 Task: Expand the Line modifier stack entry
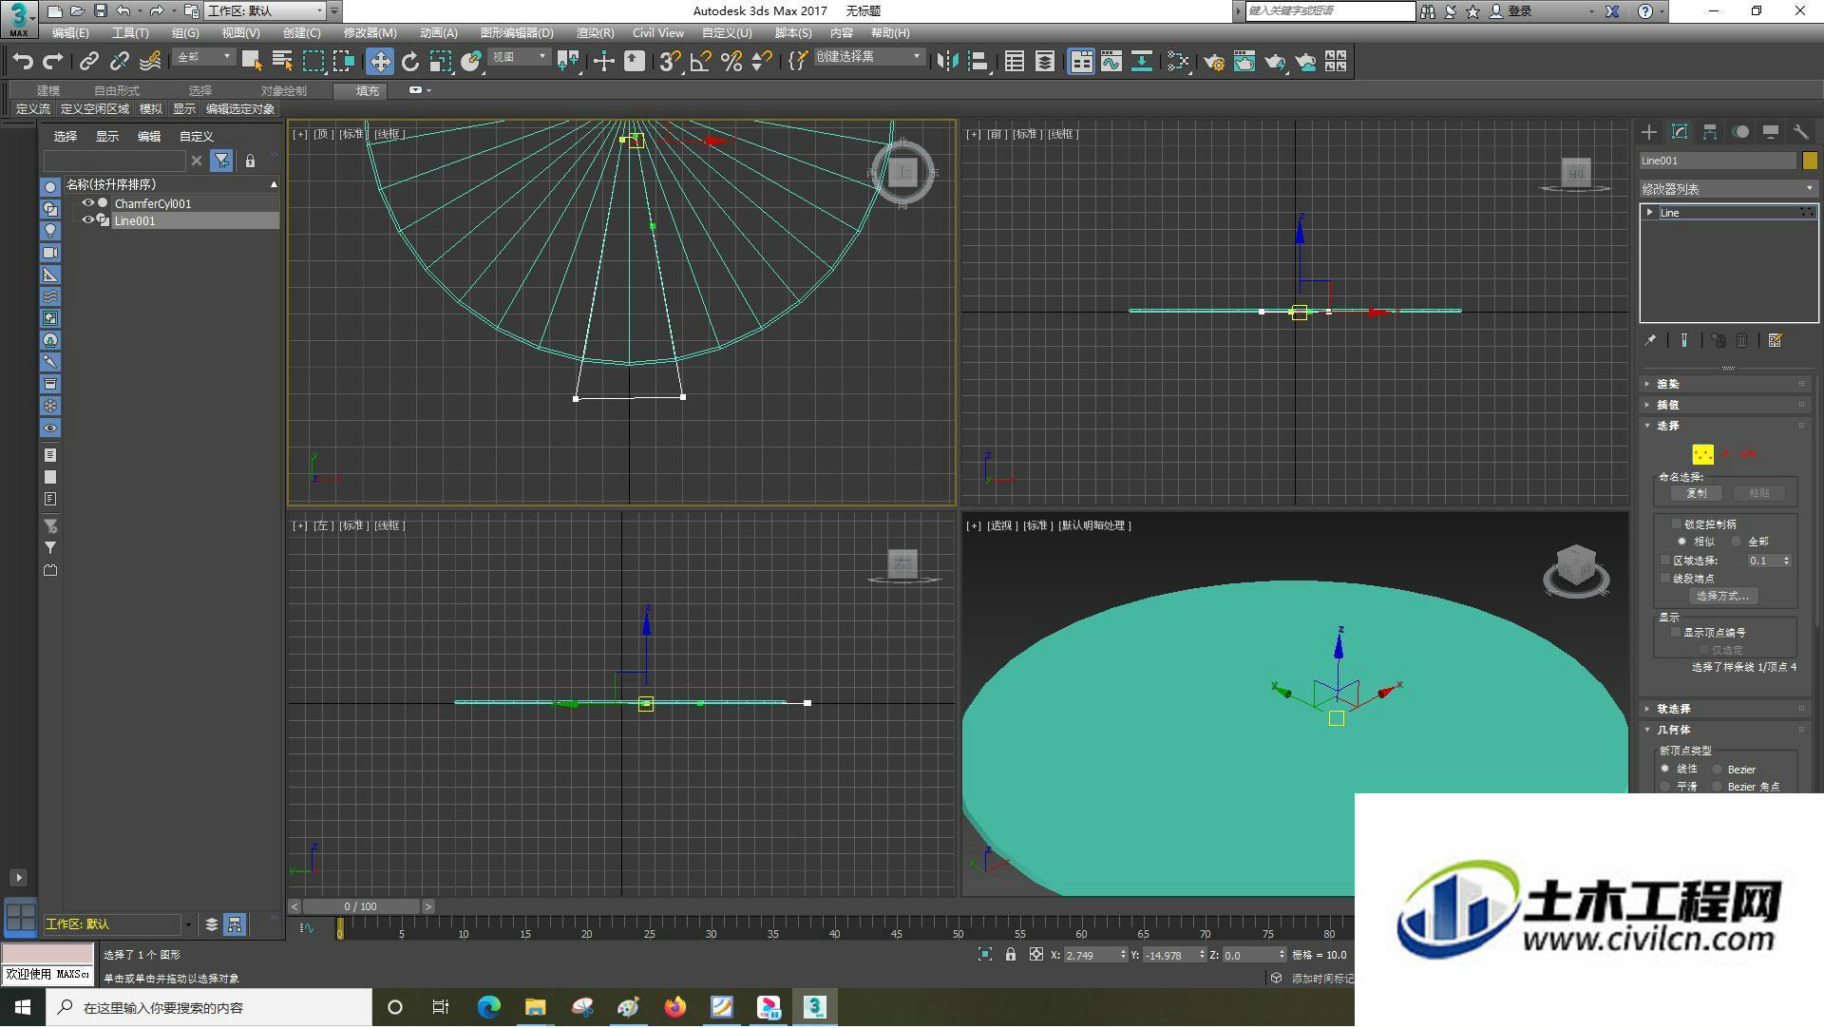point(1649,213)
